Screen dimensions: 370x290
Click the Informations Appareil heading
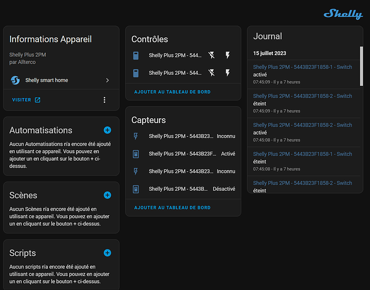[50, 39]
